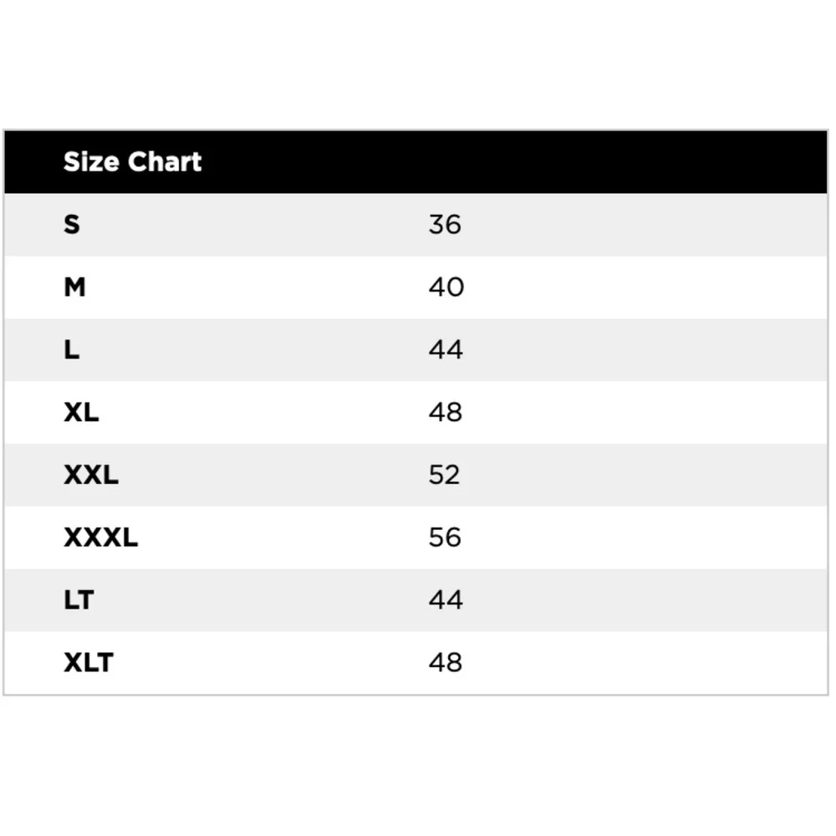Screen dimensions: 836x836
Task: Click the black Size Chart header bar
Action: tap(415, 161)
